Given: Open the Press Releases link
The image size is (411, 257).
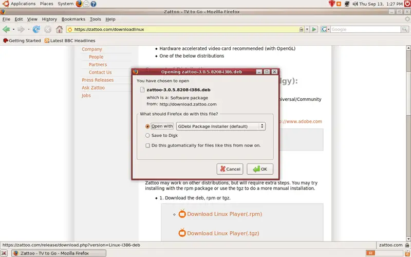Looking at the screenshot, I should coord(98,80).
